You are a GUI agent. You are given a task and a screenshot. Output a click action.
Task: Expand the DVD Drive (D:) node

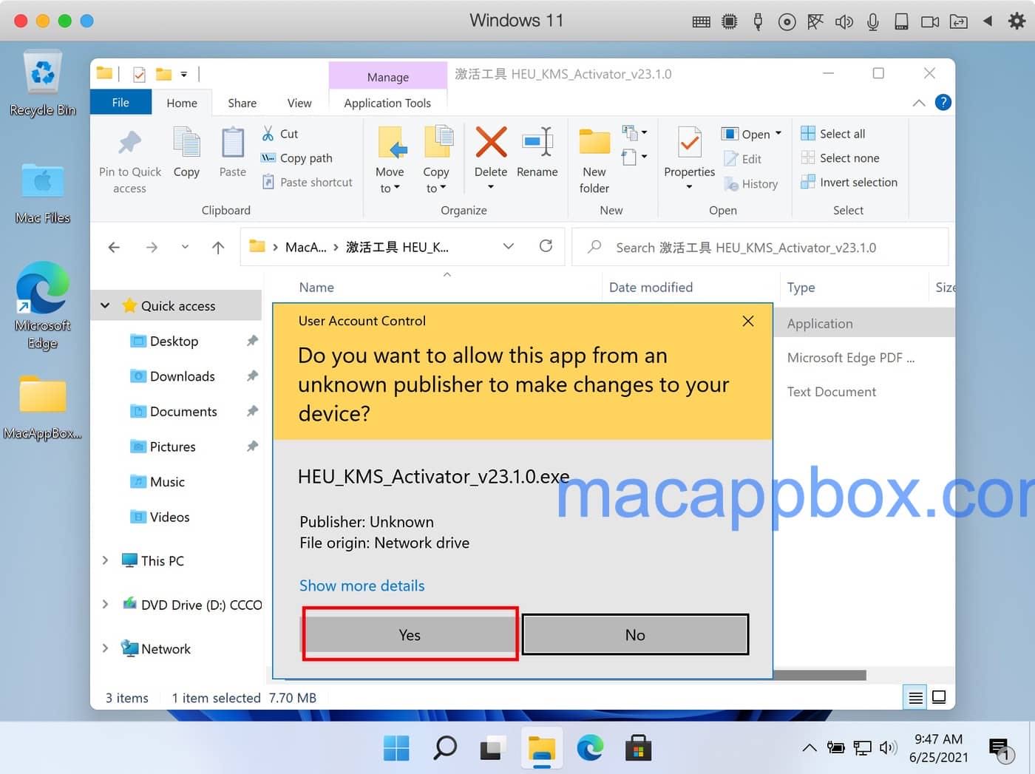[x=105, y=604]
